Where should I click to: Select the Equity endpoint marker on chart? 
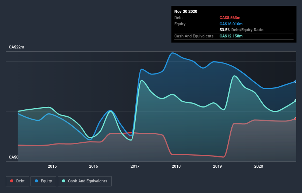click(296, 81)
